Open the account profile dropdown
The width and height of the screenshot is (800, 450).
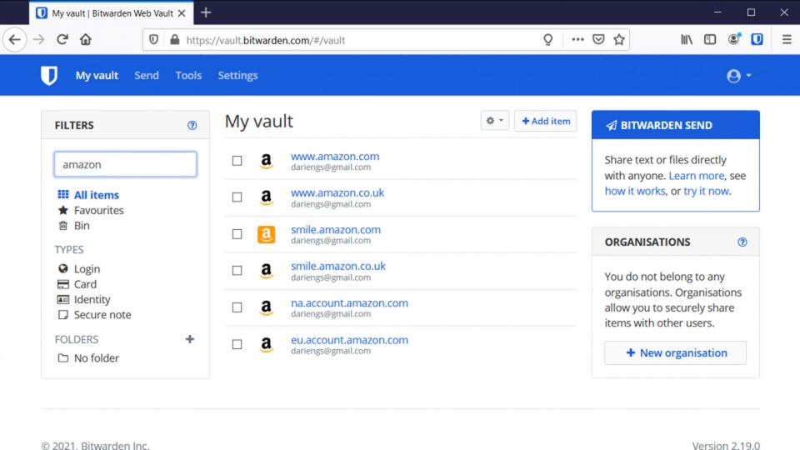[739, 76]
